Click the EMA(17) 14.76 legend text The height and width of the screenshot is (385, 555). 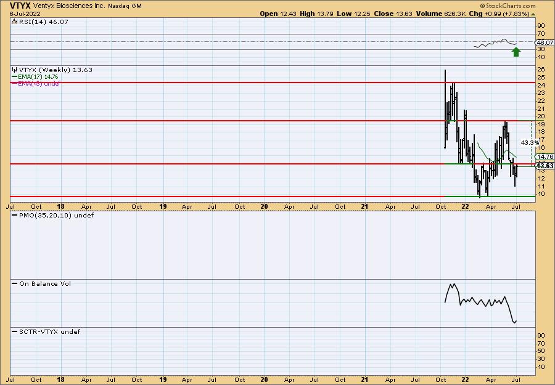(38, 77)
